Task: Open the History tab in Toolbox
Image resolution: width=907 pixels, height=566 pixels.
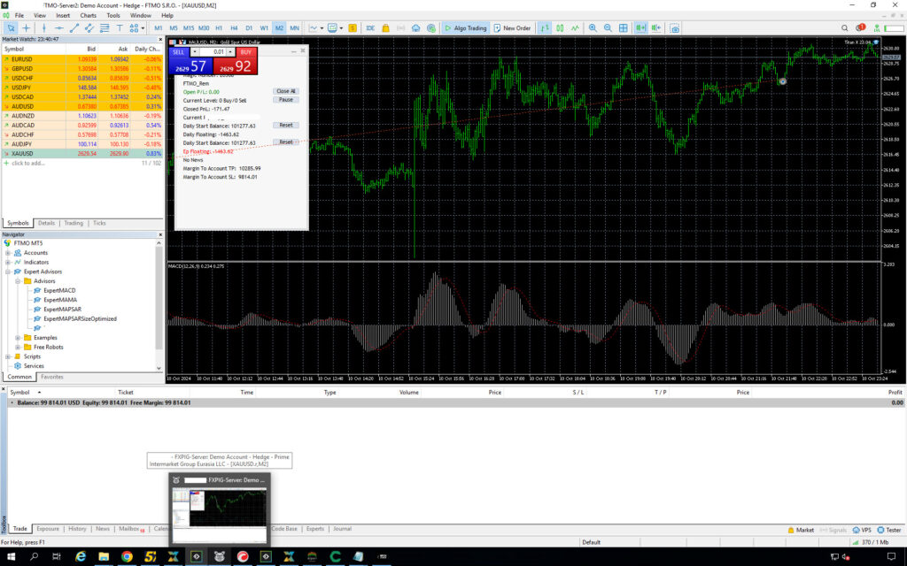Action: coord(77,529)
